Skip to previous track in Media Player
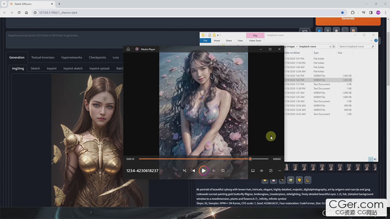The image size is (390, 219). click(x=194, y=171)
